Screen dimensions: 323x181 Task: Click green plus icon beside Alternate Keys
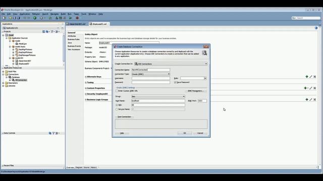307,76
